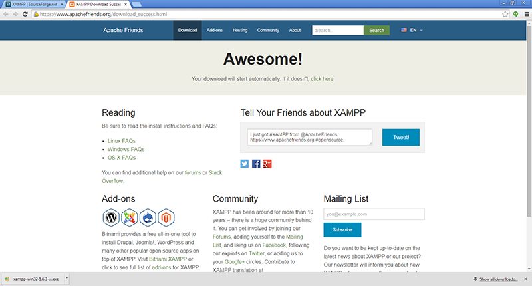This screenshot has height=286, width=532.
Task: Click the browser forward arrow
Action: [15, 14]
